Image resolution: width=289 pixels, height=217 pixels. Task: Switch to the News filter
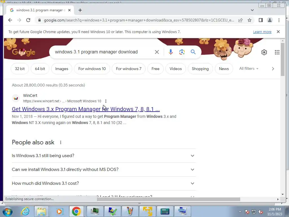(224, 69)
